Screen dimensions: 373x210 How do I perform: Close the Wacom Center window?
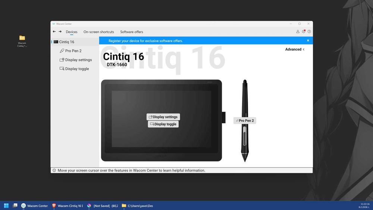[x=308, y=24]
